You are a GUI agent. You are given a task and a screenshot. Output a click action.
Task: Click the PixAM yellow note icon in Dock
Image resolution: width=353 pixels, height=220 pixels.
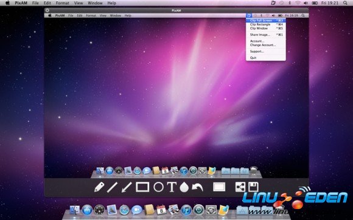pyautogui.click(x=224, y=210)
